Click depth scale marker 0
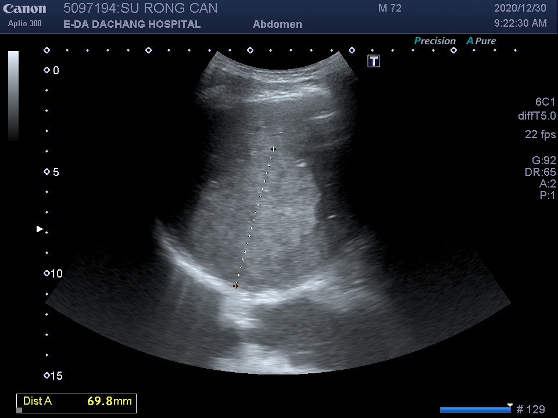Viewport: 558px width, 418px height. (52, 70)
